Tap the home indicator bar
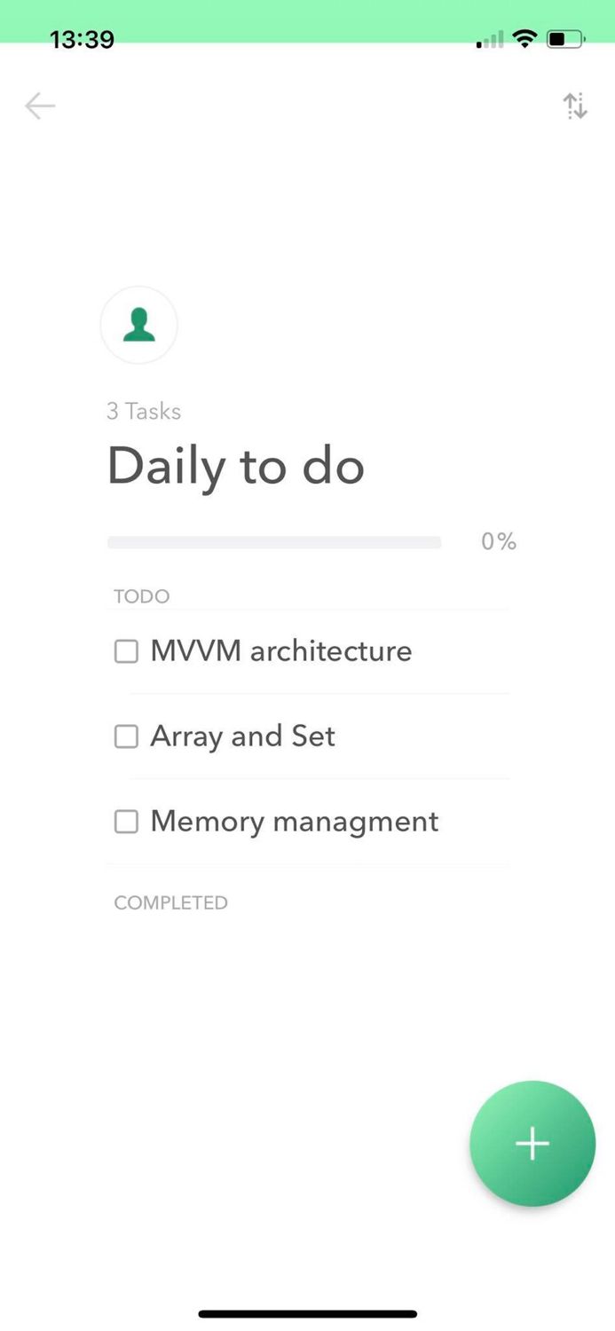 click(307, 1312)
